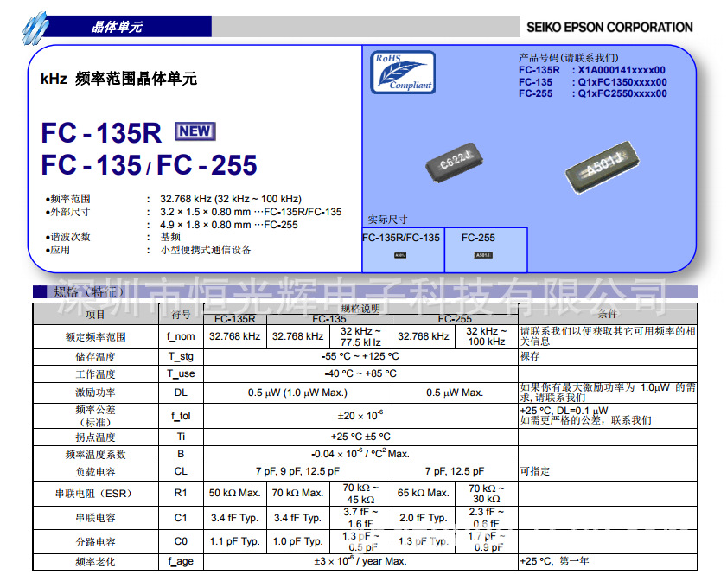
Task: Click the f_age symbol cell
Action: 181,561
